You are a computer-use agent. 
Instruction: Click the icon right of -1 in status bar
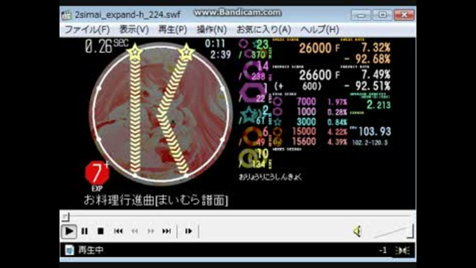click(x=403, y=250)
